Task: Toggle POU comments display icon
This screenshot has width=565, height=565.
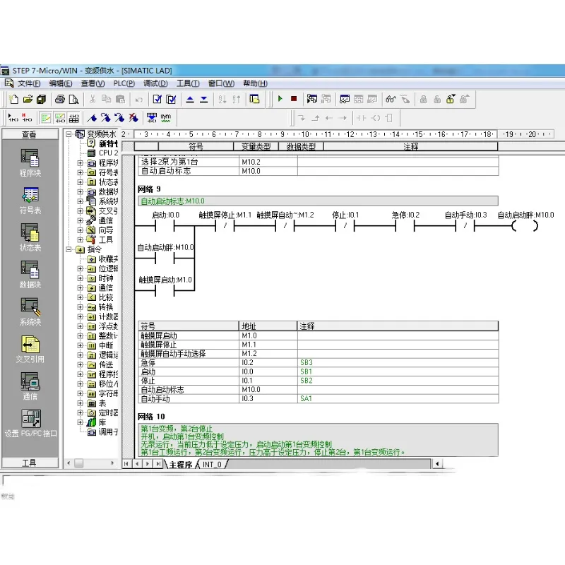Action: click(x=46, y=118)
